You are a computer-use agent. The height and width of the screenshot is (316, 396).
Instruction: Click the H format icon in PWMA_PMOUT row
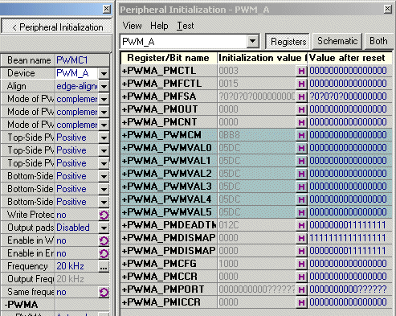tap(301, 109)
